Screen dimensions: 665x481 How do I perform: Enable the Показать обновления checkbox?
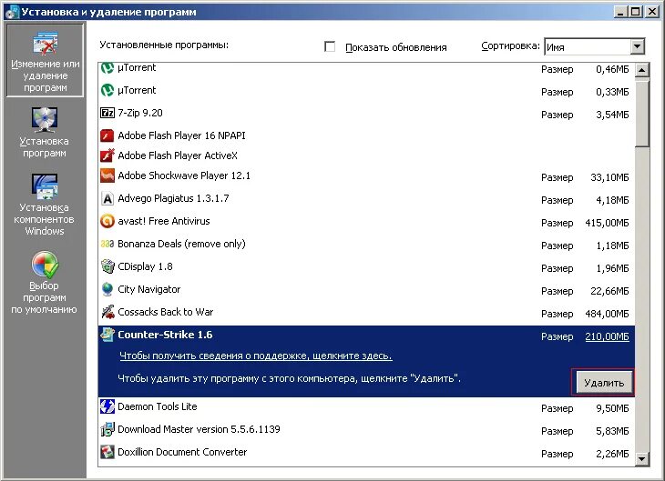tap(330, 46)
